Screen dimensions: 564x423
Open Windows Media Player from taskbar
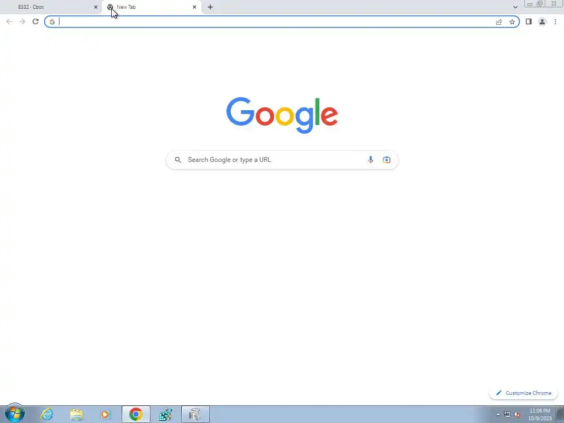[x=105, y=414]
